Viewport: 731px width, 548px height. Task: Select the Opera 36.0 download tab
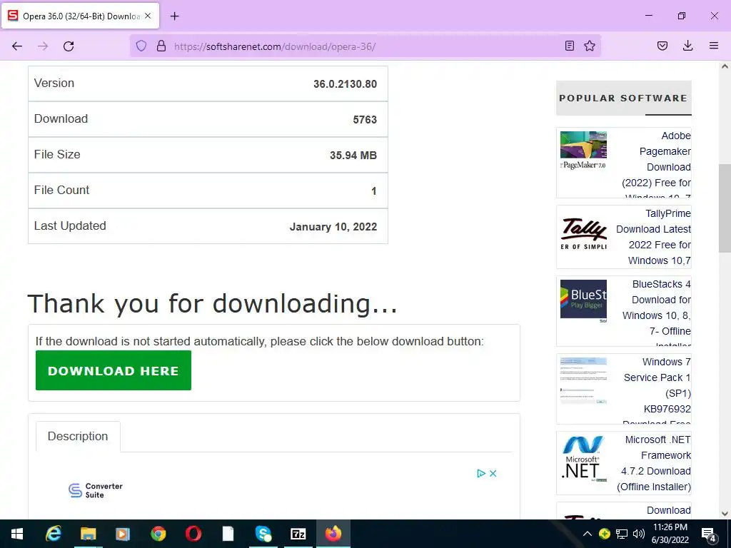click(80, 16)
